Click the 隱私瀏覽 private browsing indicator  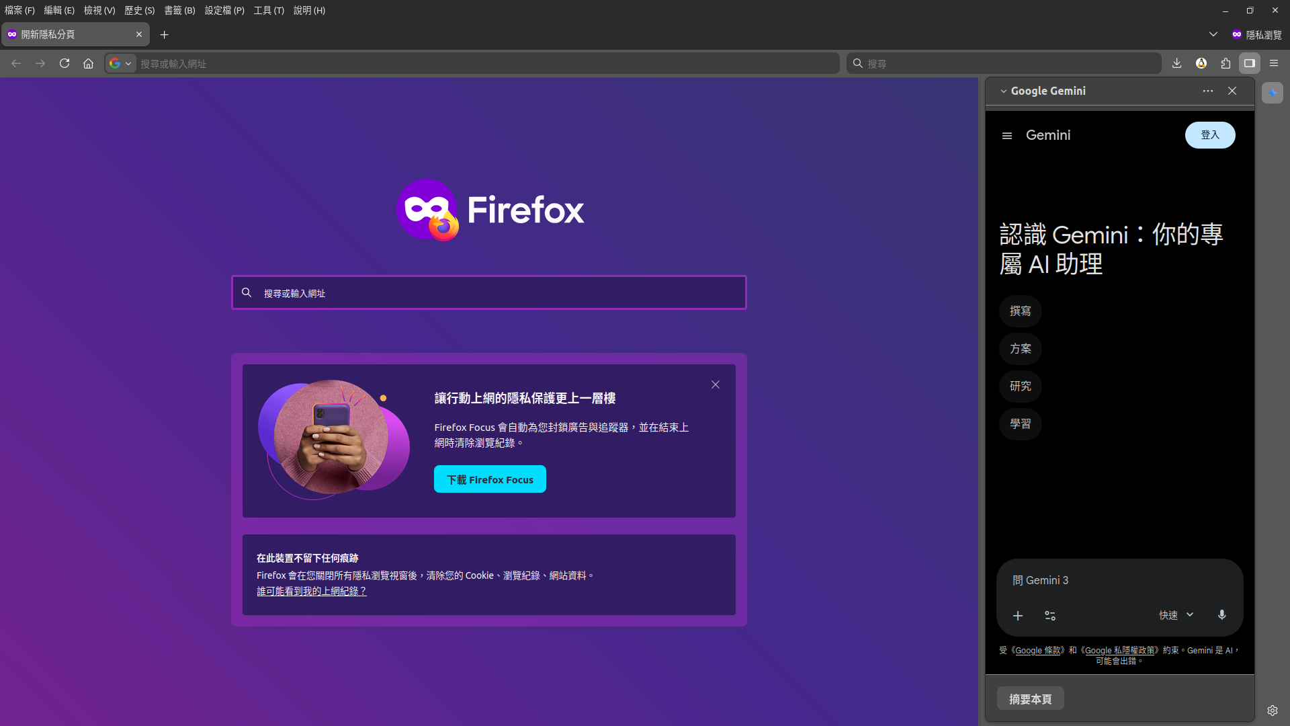[1256, 34]
